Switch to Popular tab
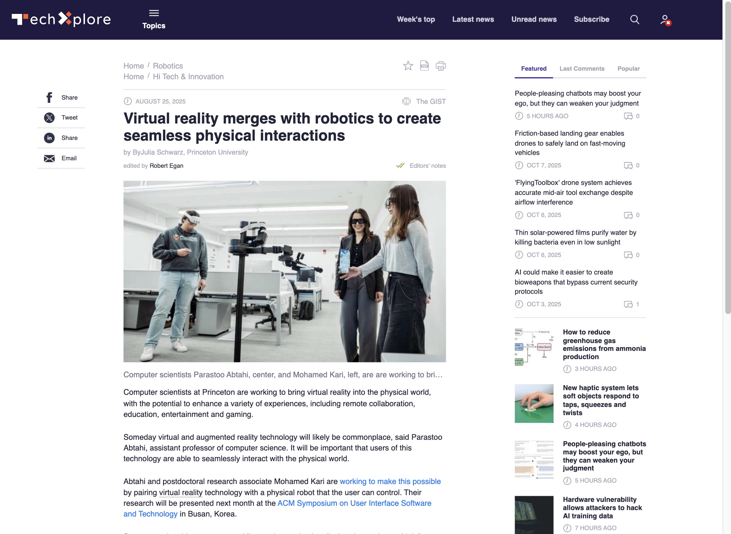This screenshot has height=534, width=731. (628, 69)
